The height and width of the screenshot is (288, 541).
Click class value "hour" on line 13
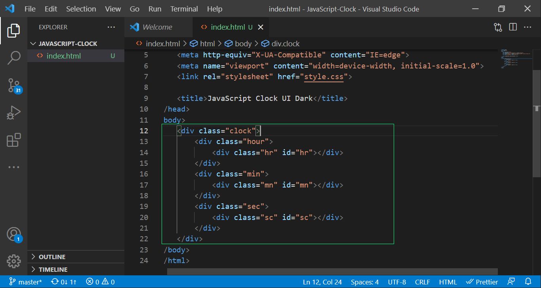point(255,141)
